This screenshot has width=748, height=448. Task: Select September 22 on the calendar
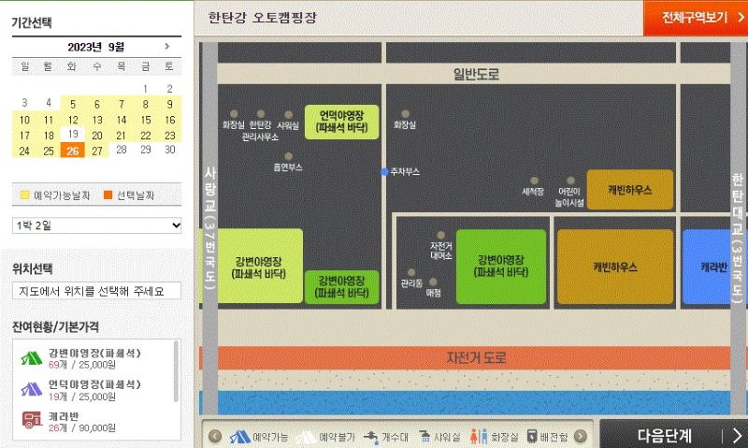(146, 135)
